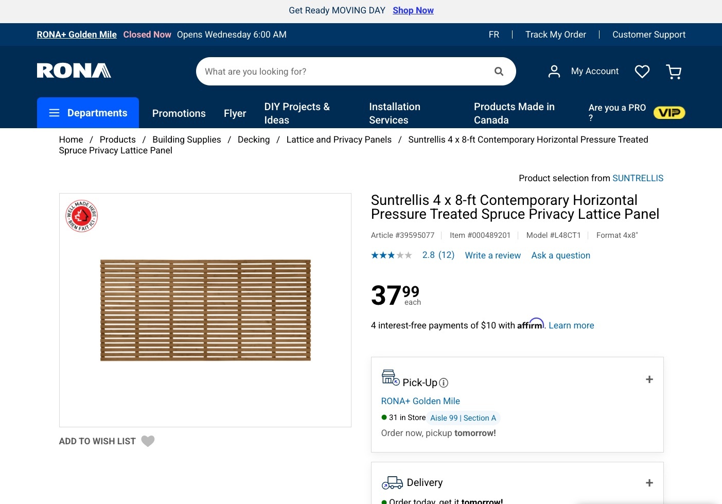Go to Products breadcrumb
This screenshot has height=504, width=722.
pos(118,140)
